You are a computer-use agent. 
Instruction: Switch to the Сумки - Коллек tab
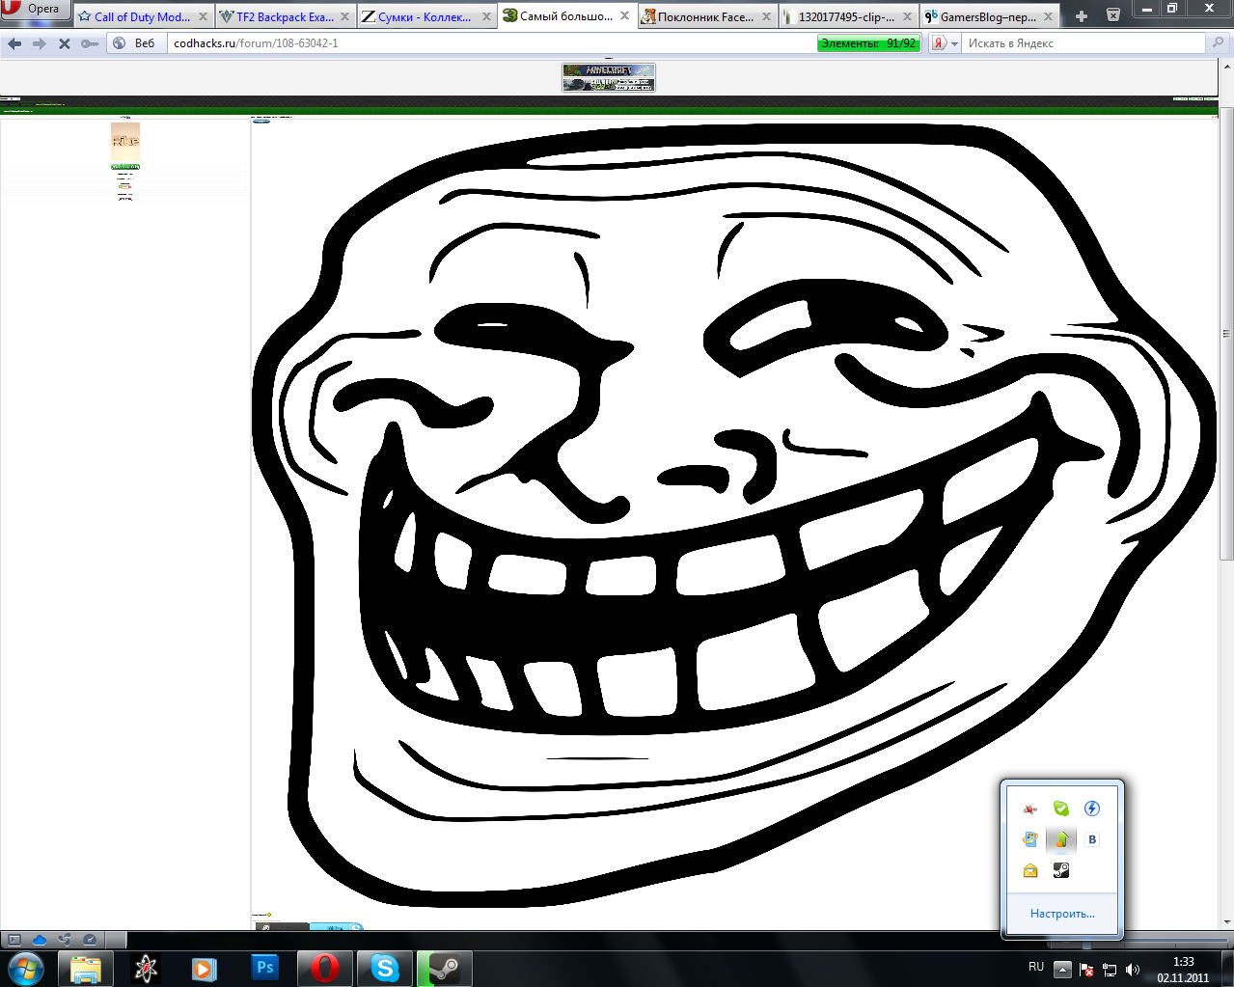click(x=425, y=16)
